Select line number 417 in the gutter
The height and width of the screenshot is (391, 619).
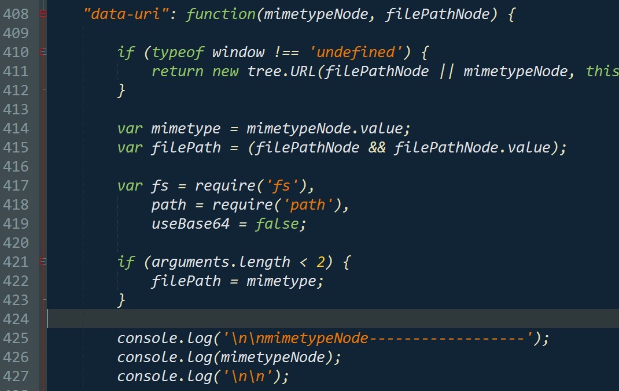point(16,185)
